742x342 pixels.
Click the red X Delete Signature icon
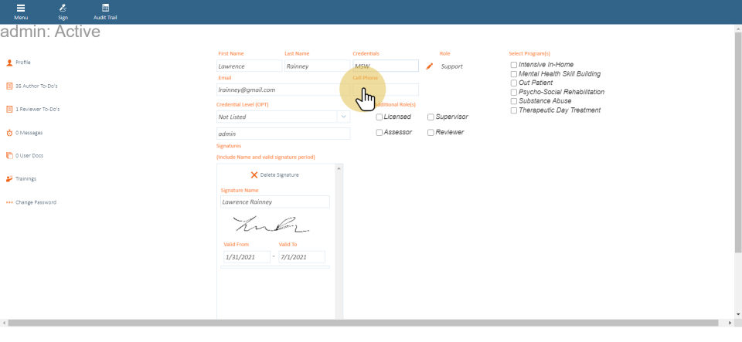click(x=254, y=175)
